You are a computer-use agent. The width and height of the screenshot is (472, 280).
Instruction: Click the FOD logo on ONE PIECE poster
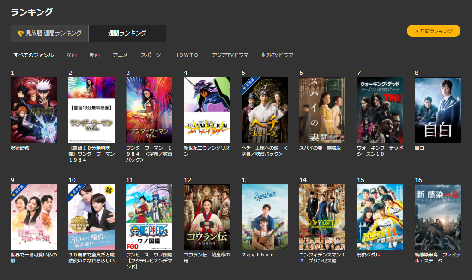pos(132,246)
